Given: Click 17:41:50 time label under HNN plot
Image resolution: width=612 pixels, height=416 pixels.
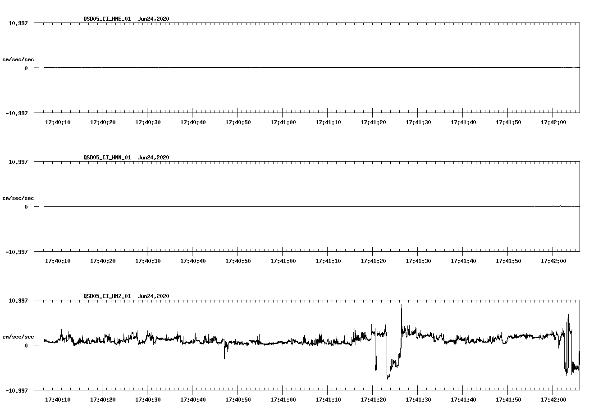Looking at the screenshot, I should pos(508,261).
